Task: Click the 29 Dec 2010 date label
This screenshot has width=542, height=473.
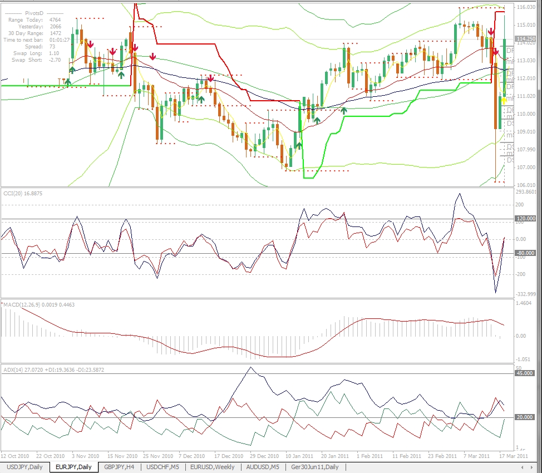Action: (x=264, y=456)
